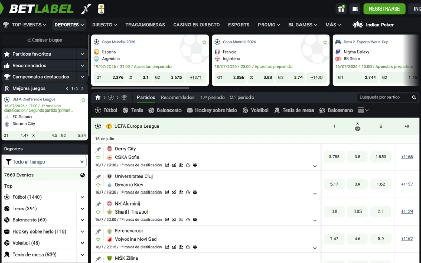Select Tenis sport filter in sports bar
Viewport: 421px width, 263px height.
tap(133, 110)
